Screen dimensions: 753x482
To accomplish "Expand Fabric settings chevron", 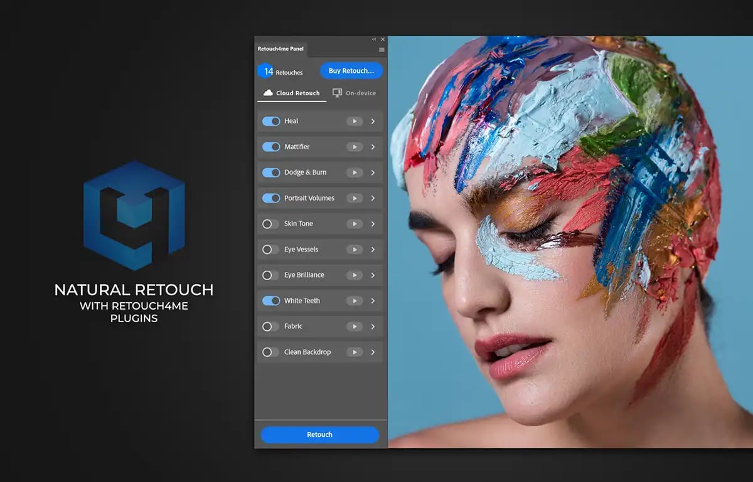I will (373, 327).
